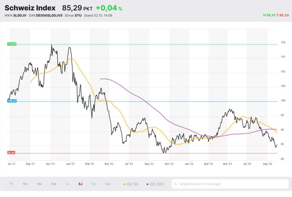Switch chart to 3M range
This screenshot has height=197, width=292.
[x=39, y=184]
